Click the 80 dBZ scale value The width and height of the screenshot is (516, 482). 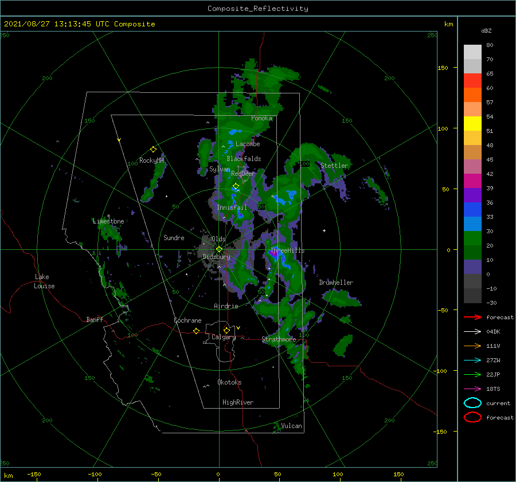coord(490,45)
